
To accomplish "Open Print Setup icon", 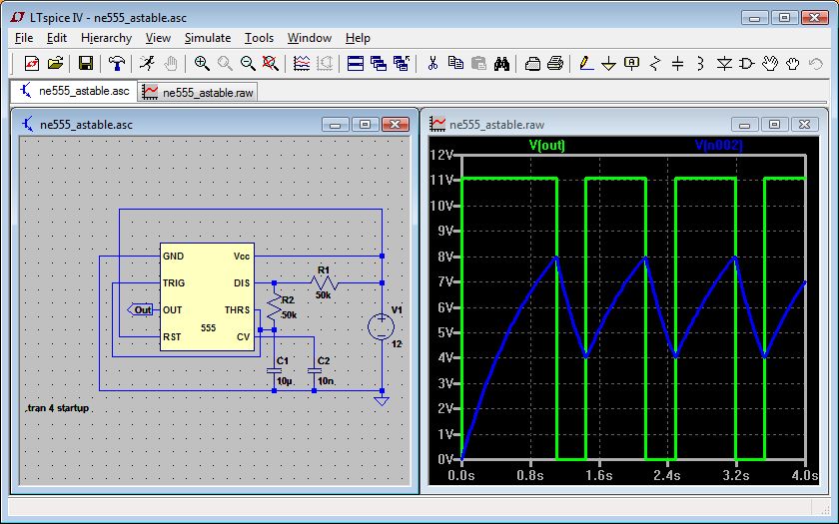I will click(532, 64).
